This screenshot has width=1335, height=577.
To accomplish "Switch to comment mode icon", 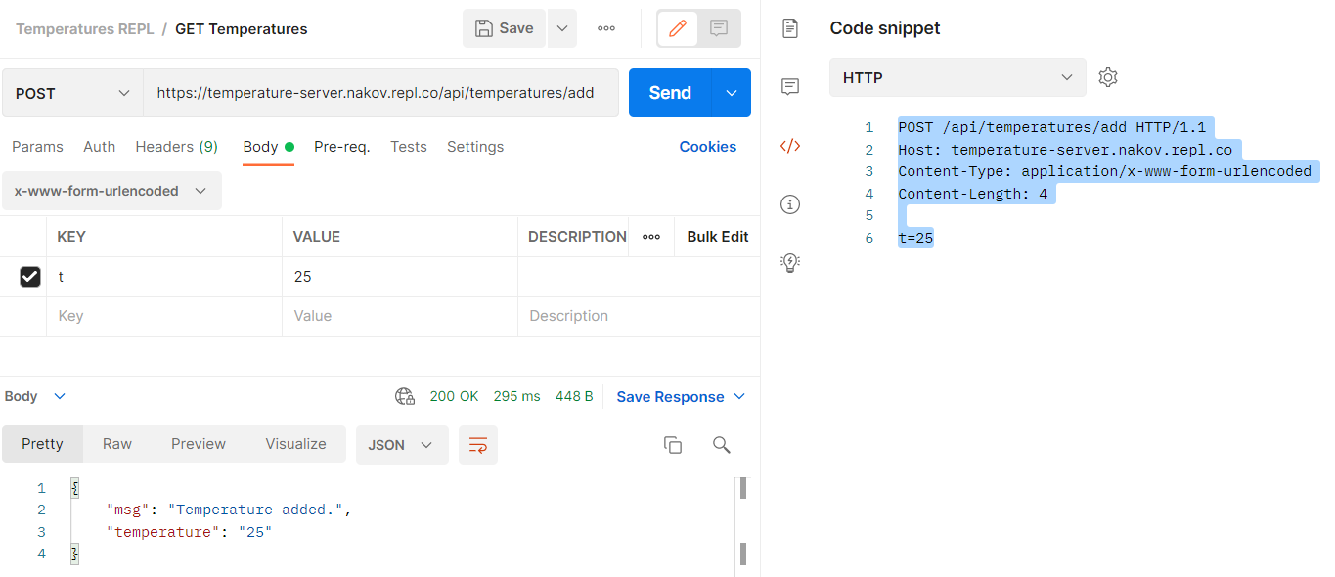I will (x=719, y=28).
